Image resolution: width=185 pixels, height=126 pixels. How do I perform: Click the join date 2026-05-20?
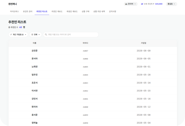coord(144,91)
